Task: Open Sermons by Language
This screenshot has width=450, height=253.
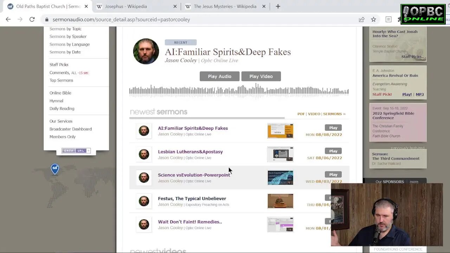Action: [x=70, y=44]
